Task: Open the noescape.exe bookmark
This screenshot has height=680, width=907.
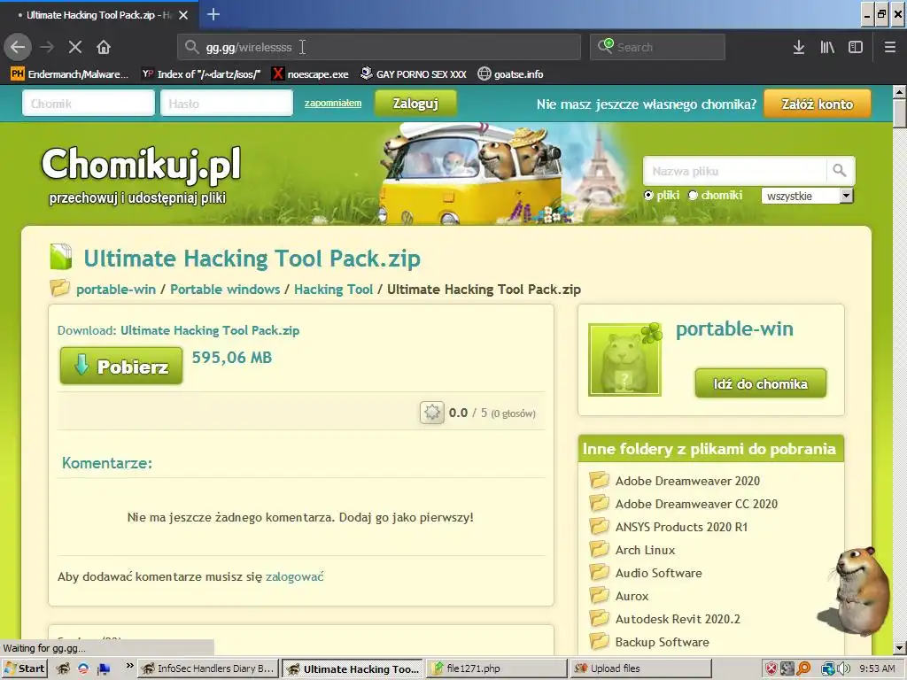Action: point(311,74)
